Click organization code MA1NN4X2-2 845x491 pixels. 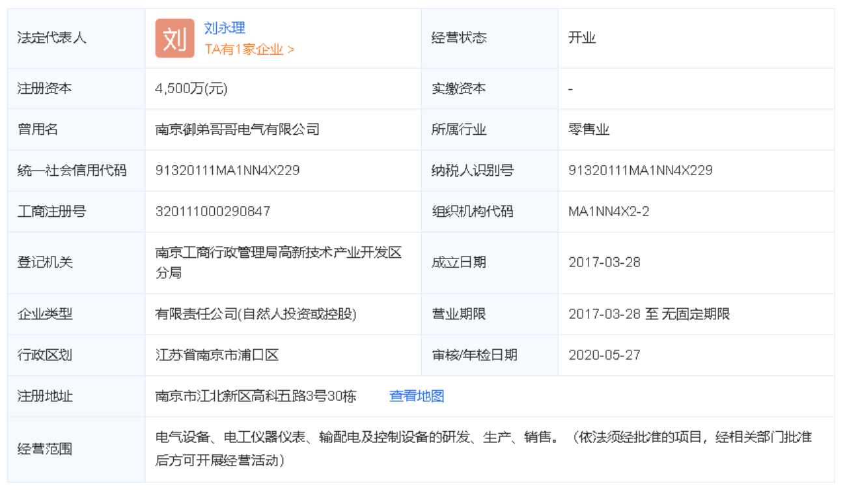(x=609, y=212)
